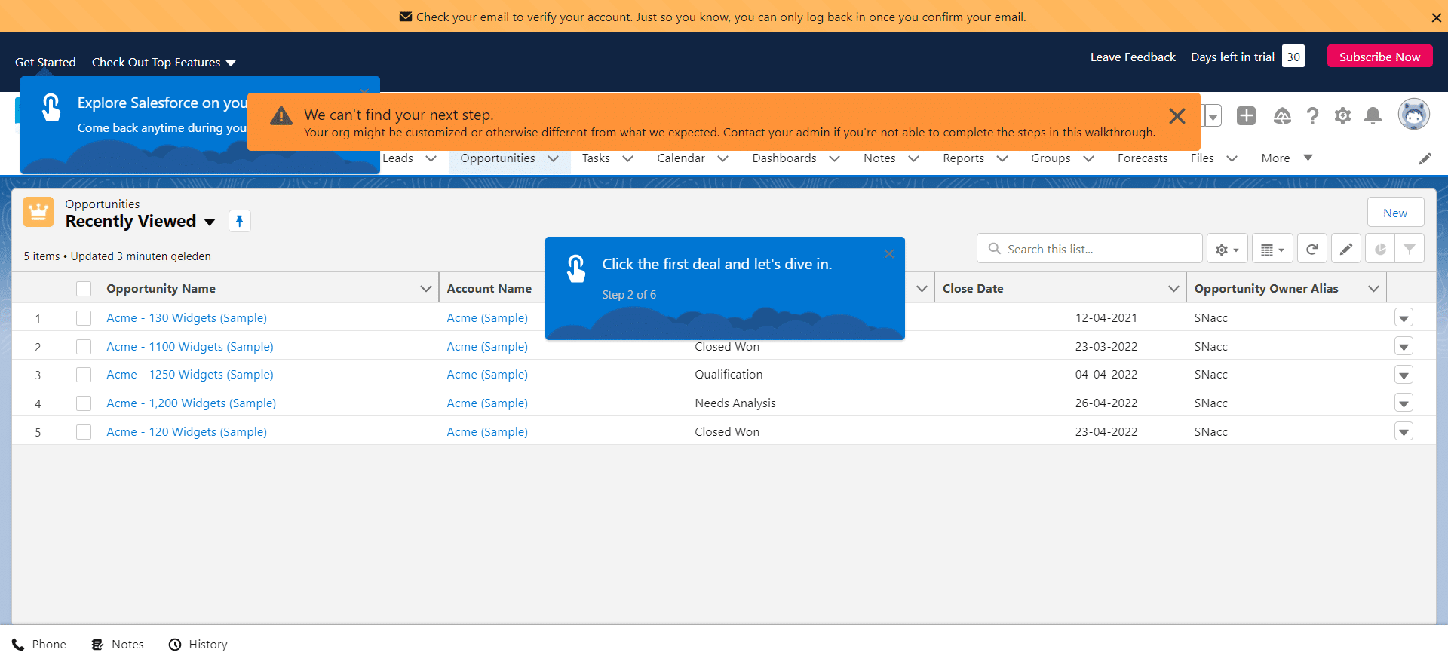Go to the Calendar tab
The height and width of the screenshot is (662, 1448).
coord(681,158)
